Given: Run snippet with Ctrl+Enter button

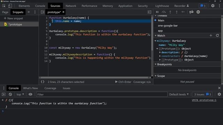Looking at the screenshot, I should coord(123,82).
